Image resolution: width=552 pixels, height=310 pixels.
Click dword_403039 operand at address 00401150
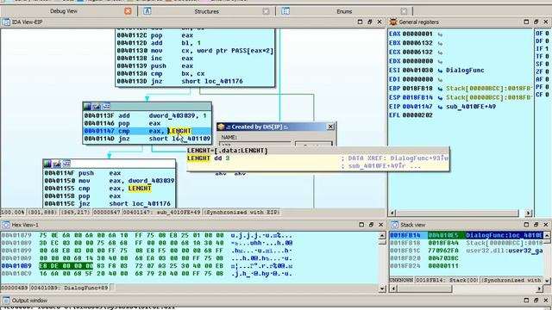point(152,181)
